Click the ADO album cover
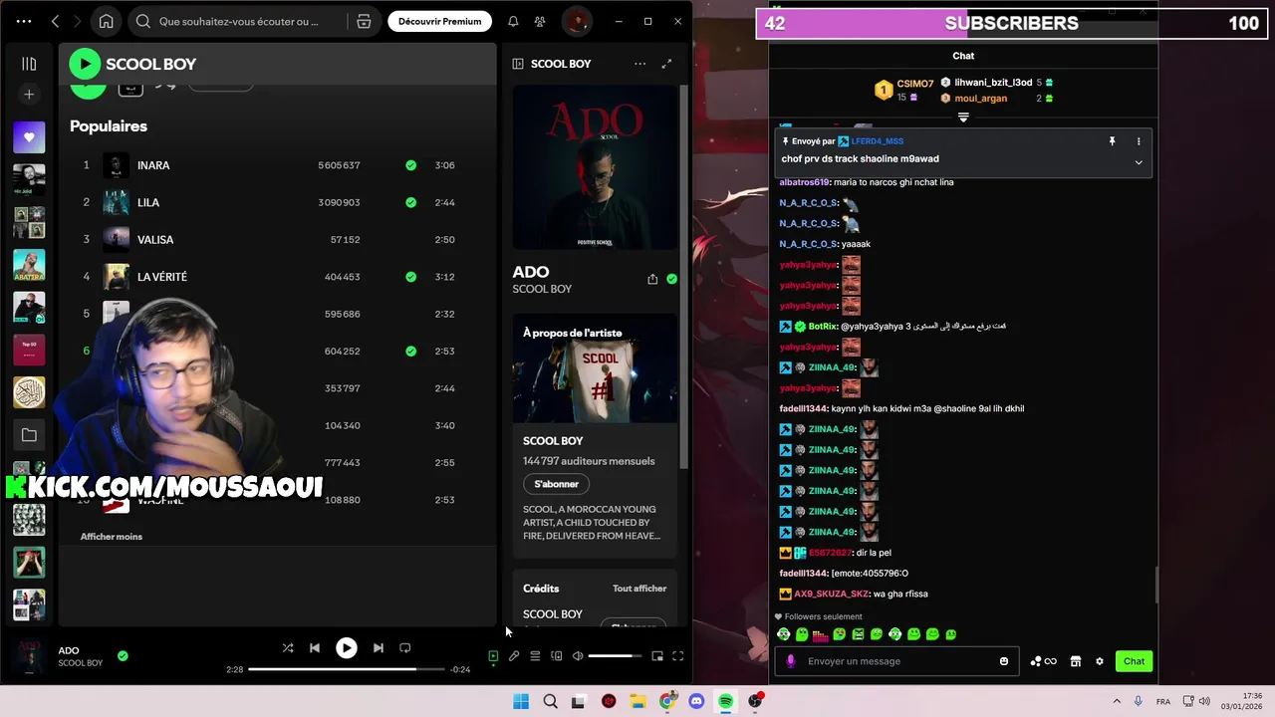The width and height of the screenshot is (1275, 717). (x=595, y=167)
